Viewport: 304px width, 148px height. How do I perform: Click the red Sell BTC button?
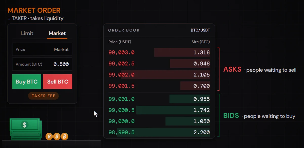58,82
